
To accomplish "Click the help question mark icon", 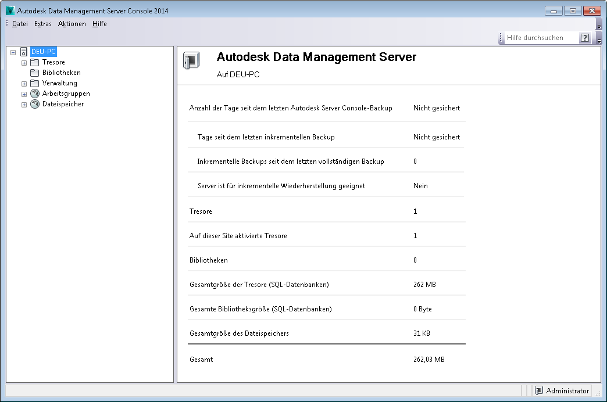I will pyautogui.click(x=585, y=38).
